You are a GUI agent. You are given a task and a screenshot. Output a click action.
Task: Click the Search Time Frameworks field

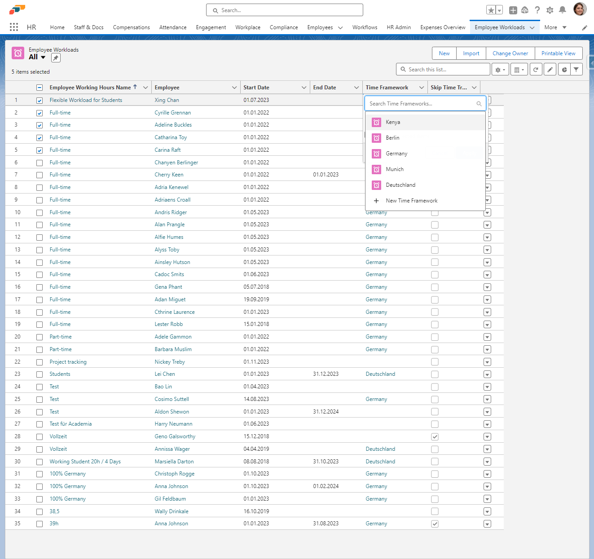tap(422, 104)
